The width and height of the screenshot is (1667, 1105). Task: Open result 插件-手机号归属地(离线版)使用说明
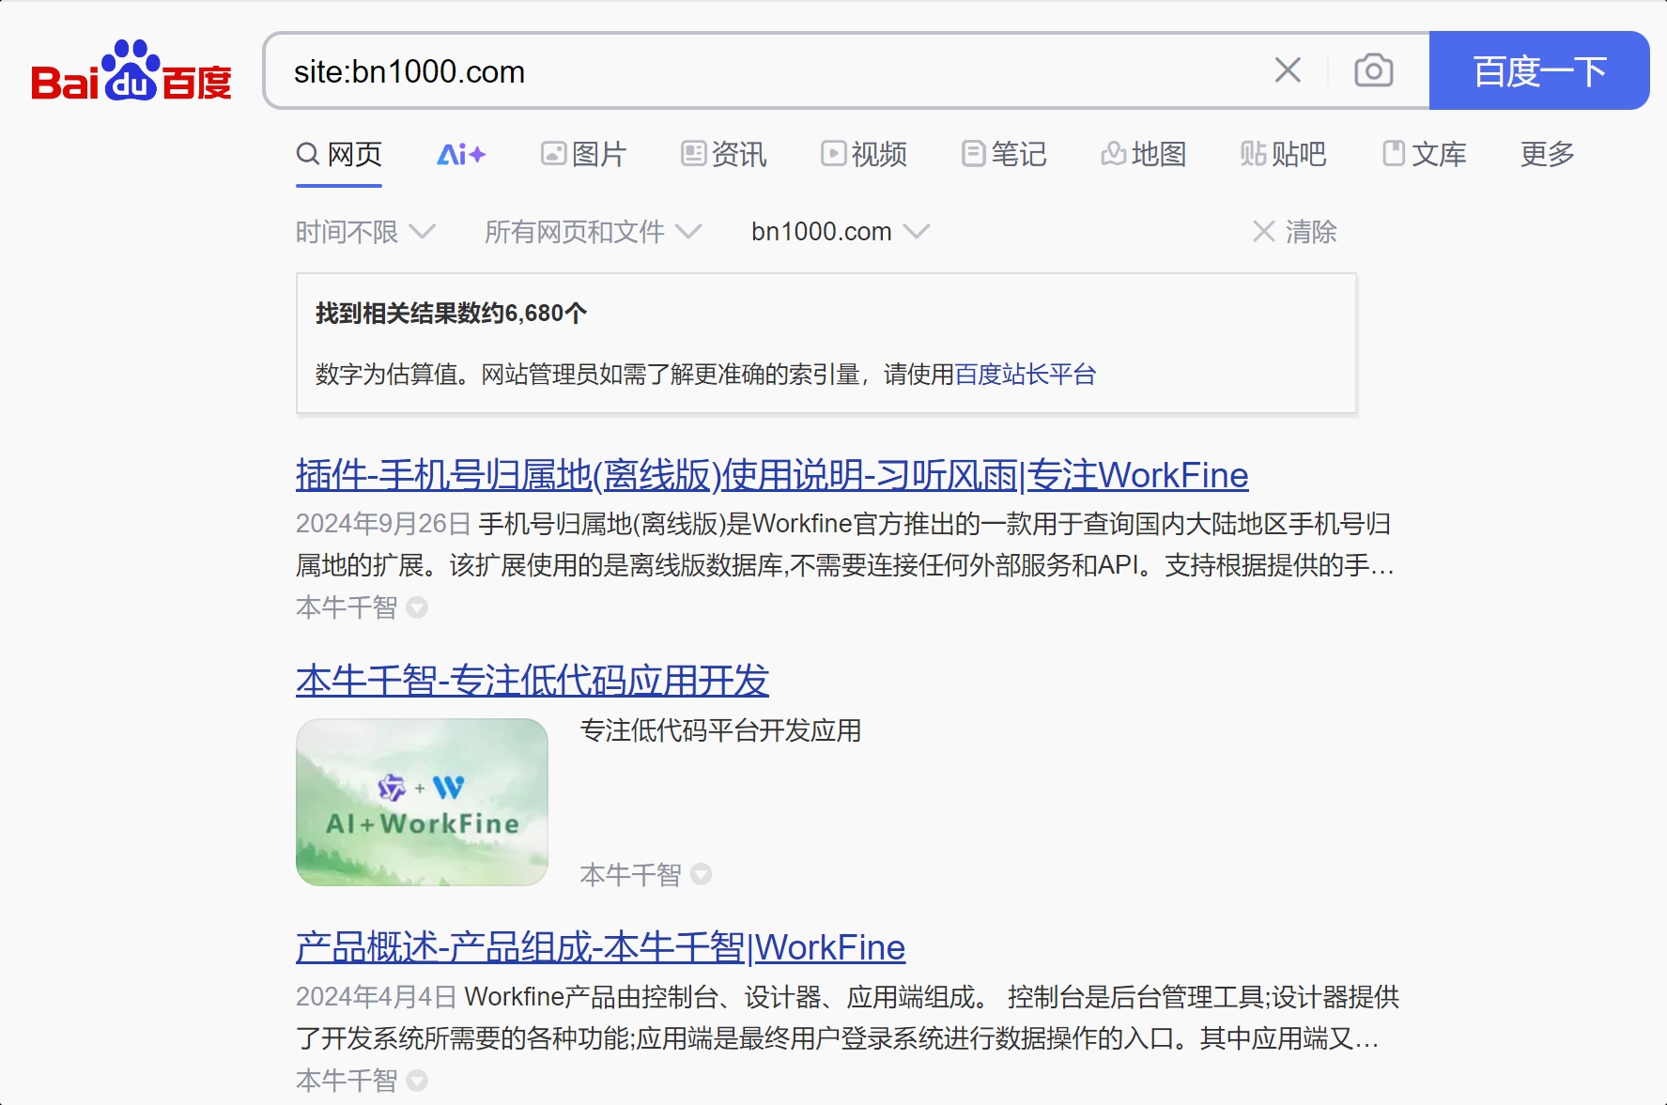pyautogui.click(x=772, y=475)
